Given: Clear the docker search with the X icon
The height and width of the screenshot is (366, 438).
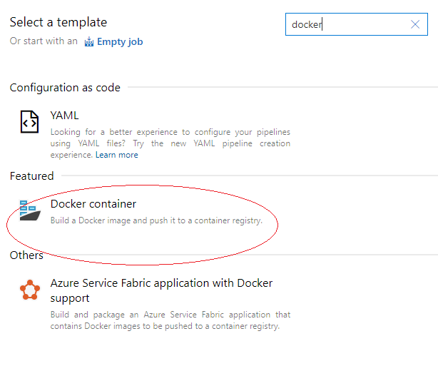Looking at the screenshot, I should (x=415, y=24).
